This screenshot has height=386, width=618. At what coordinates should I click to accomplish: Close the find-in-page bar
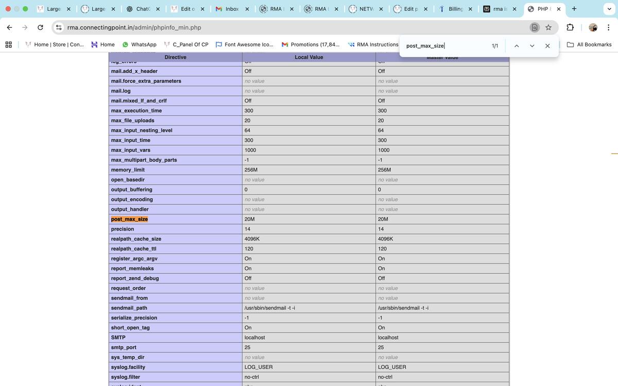[547, 46]
